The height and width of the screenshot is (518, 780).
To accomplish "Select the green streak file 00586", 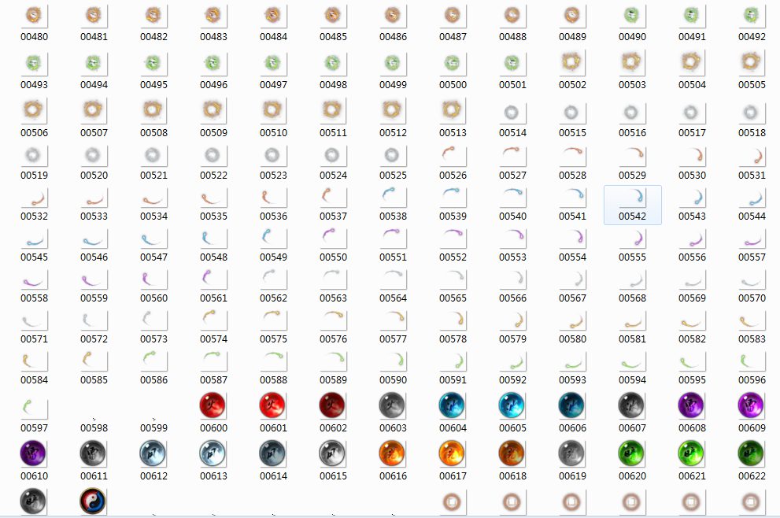I will pyautogui.click(x=153, y=361).
